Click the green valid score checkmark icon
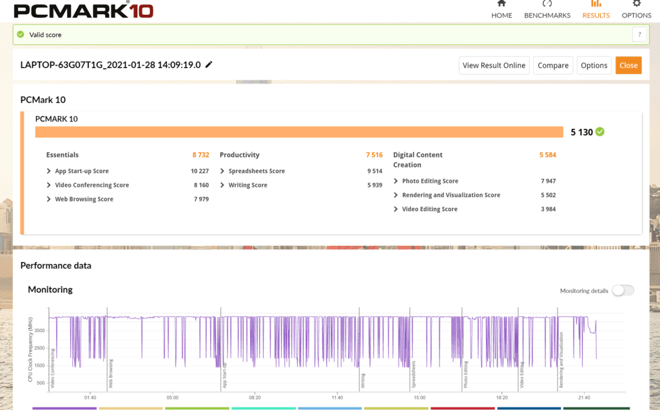The width and height of the screenshot is (660, 410). [21, 35]
